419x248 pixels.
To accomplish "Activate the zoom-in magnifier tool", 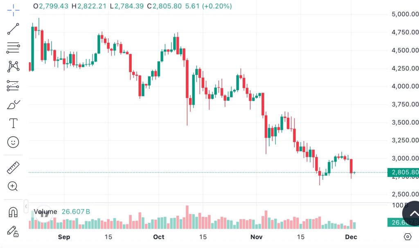I will pos(13,187).
